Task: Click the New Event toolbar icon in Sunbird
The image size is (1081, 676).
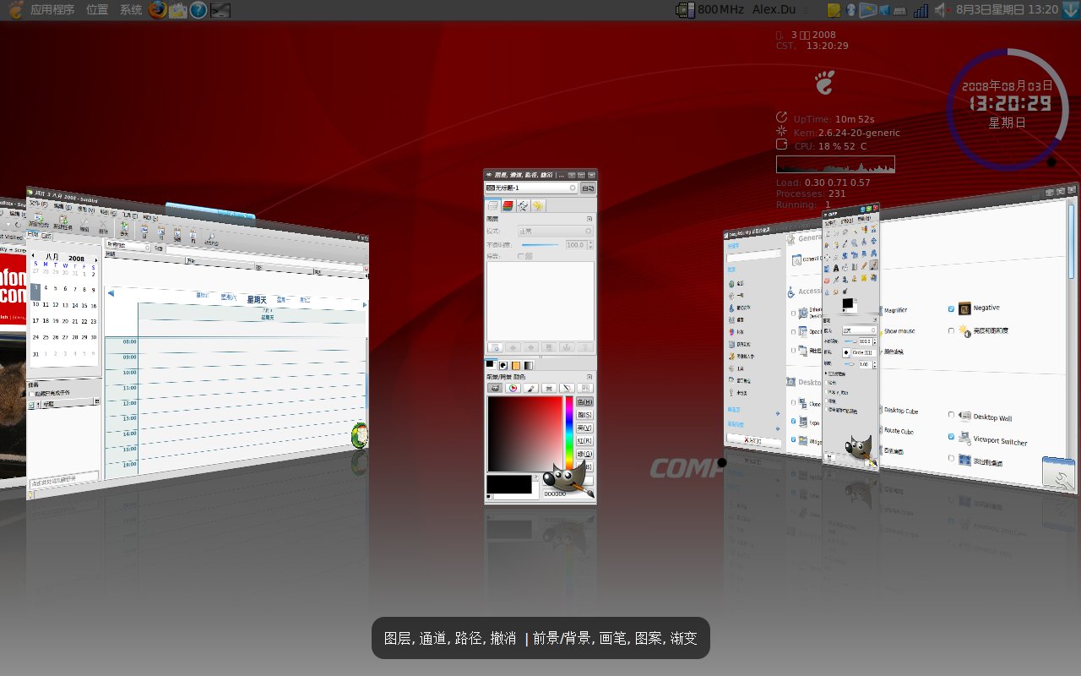Action: (x=38, y=221)
